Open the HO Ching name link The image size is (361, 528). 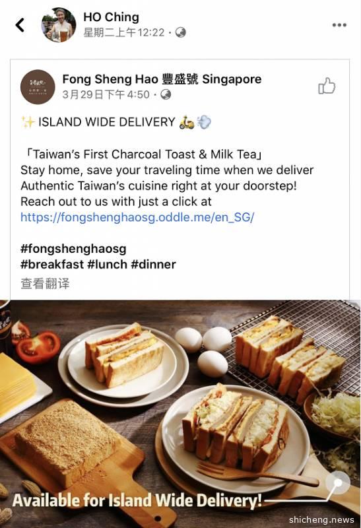click(x=111, y=17)
